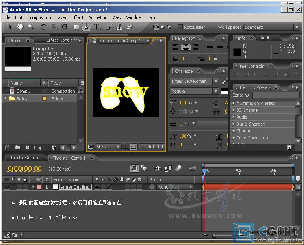Toggle visibility eye of snow Outline layer
304x245 pixels.
pyautogui.click(x=7, y=187)
